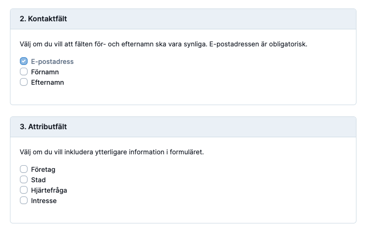Check the Företag attribute checkbox
The image size is (365, 231).
pyautogui.click(x=24, y=169)
